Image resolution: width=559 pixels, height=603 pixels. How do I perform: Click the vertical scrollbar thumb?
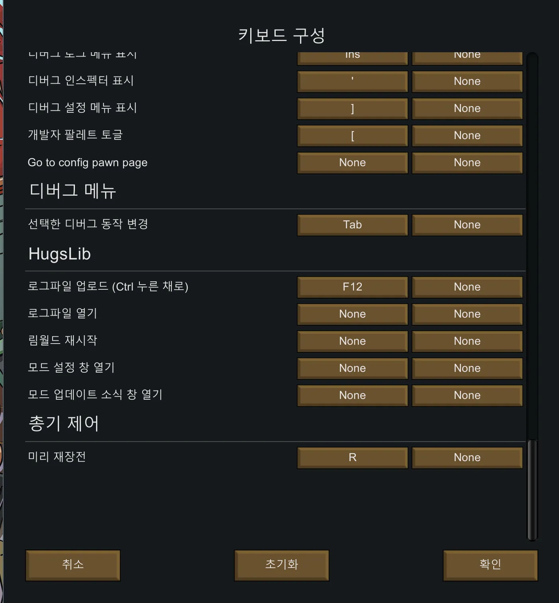(532, 489)
